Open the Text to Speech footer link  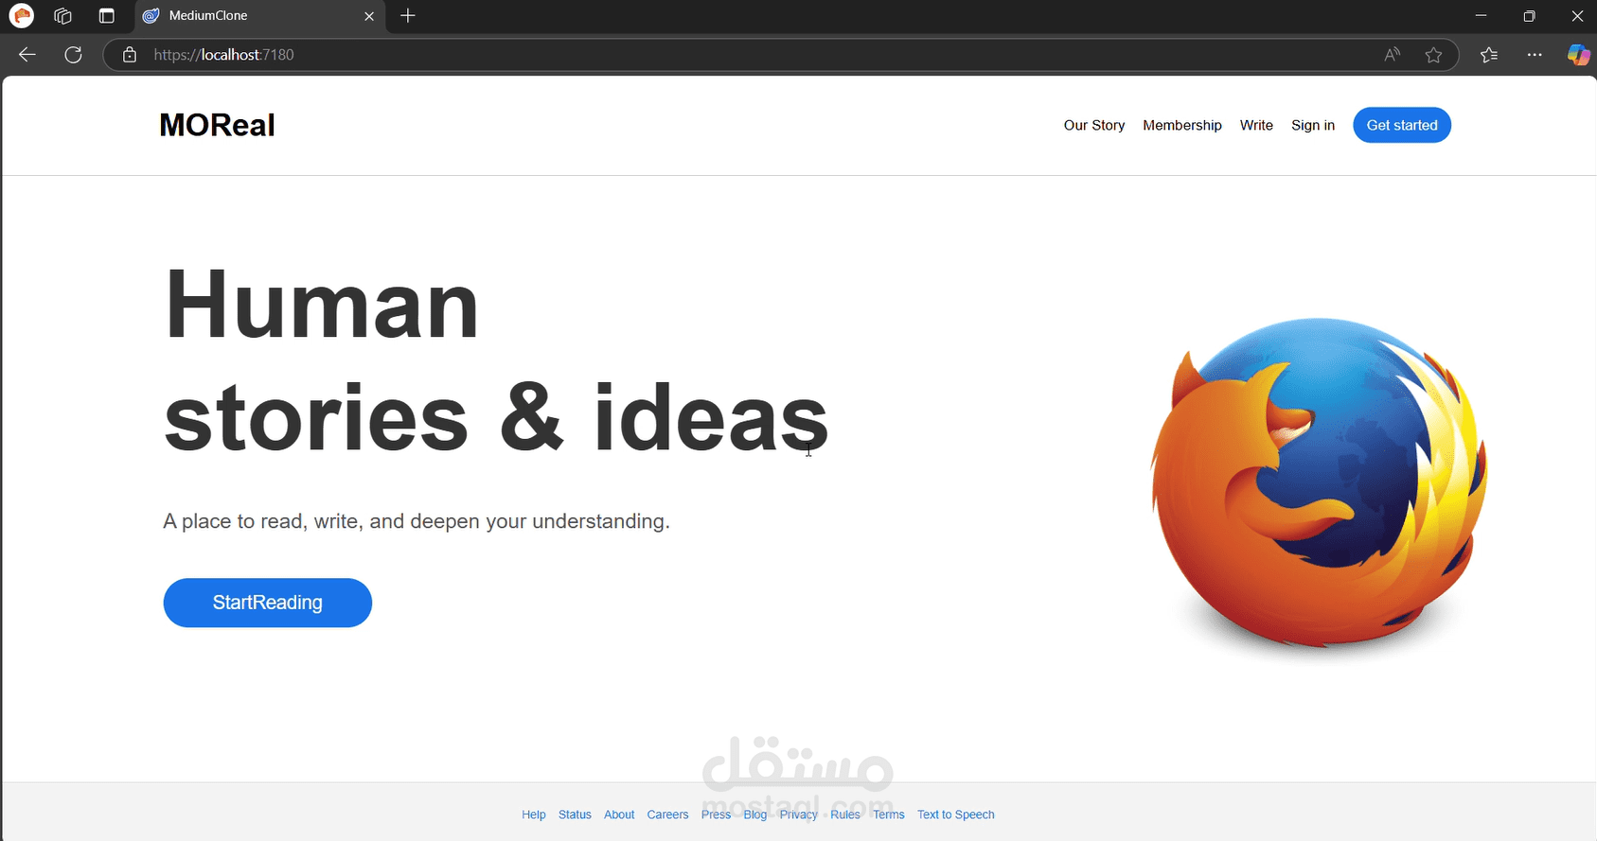click(956, 815)
